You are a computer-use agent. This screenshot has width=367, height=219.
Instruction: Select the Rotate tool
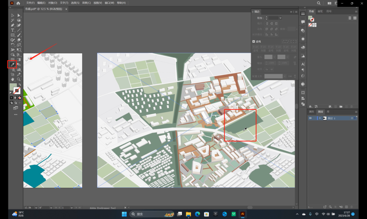tap(13, 45)
